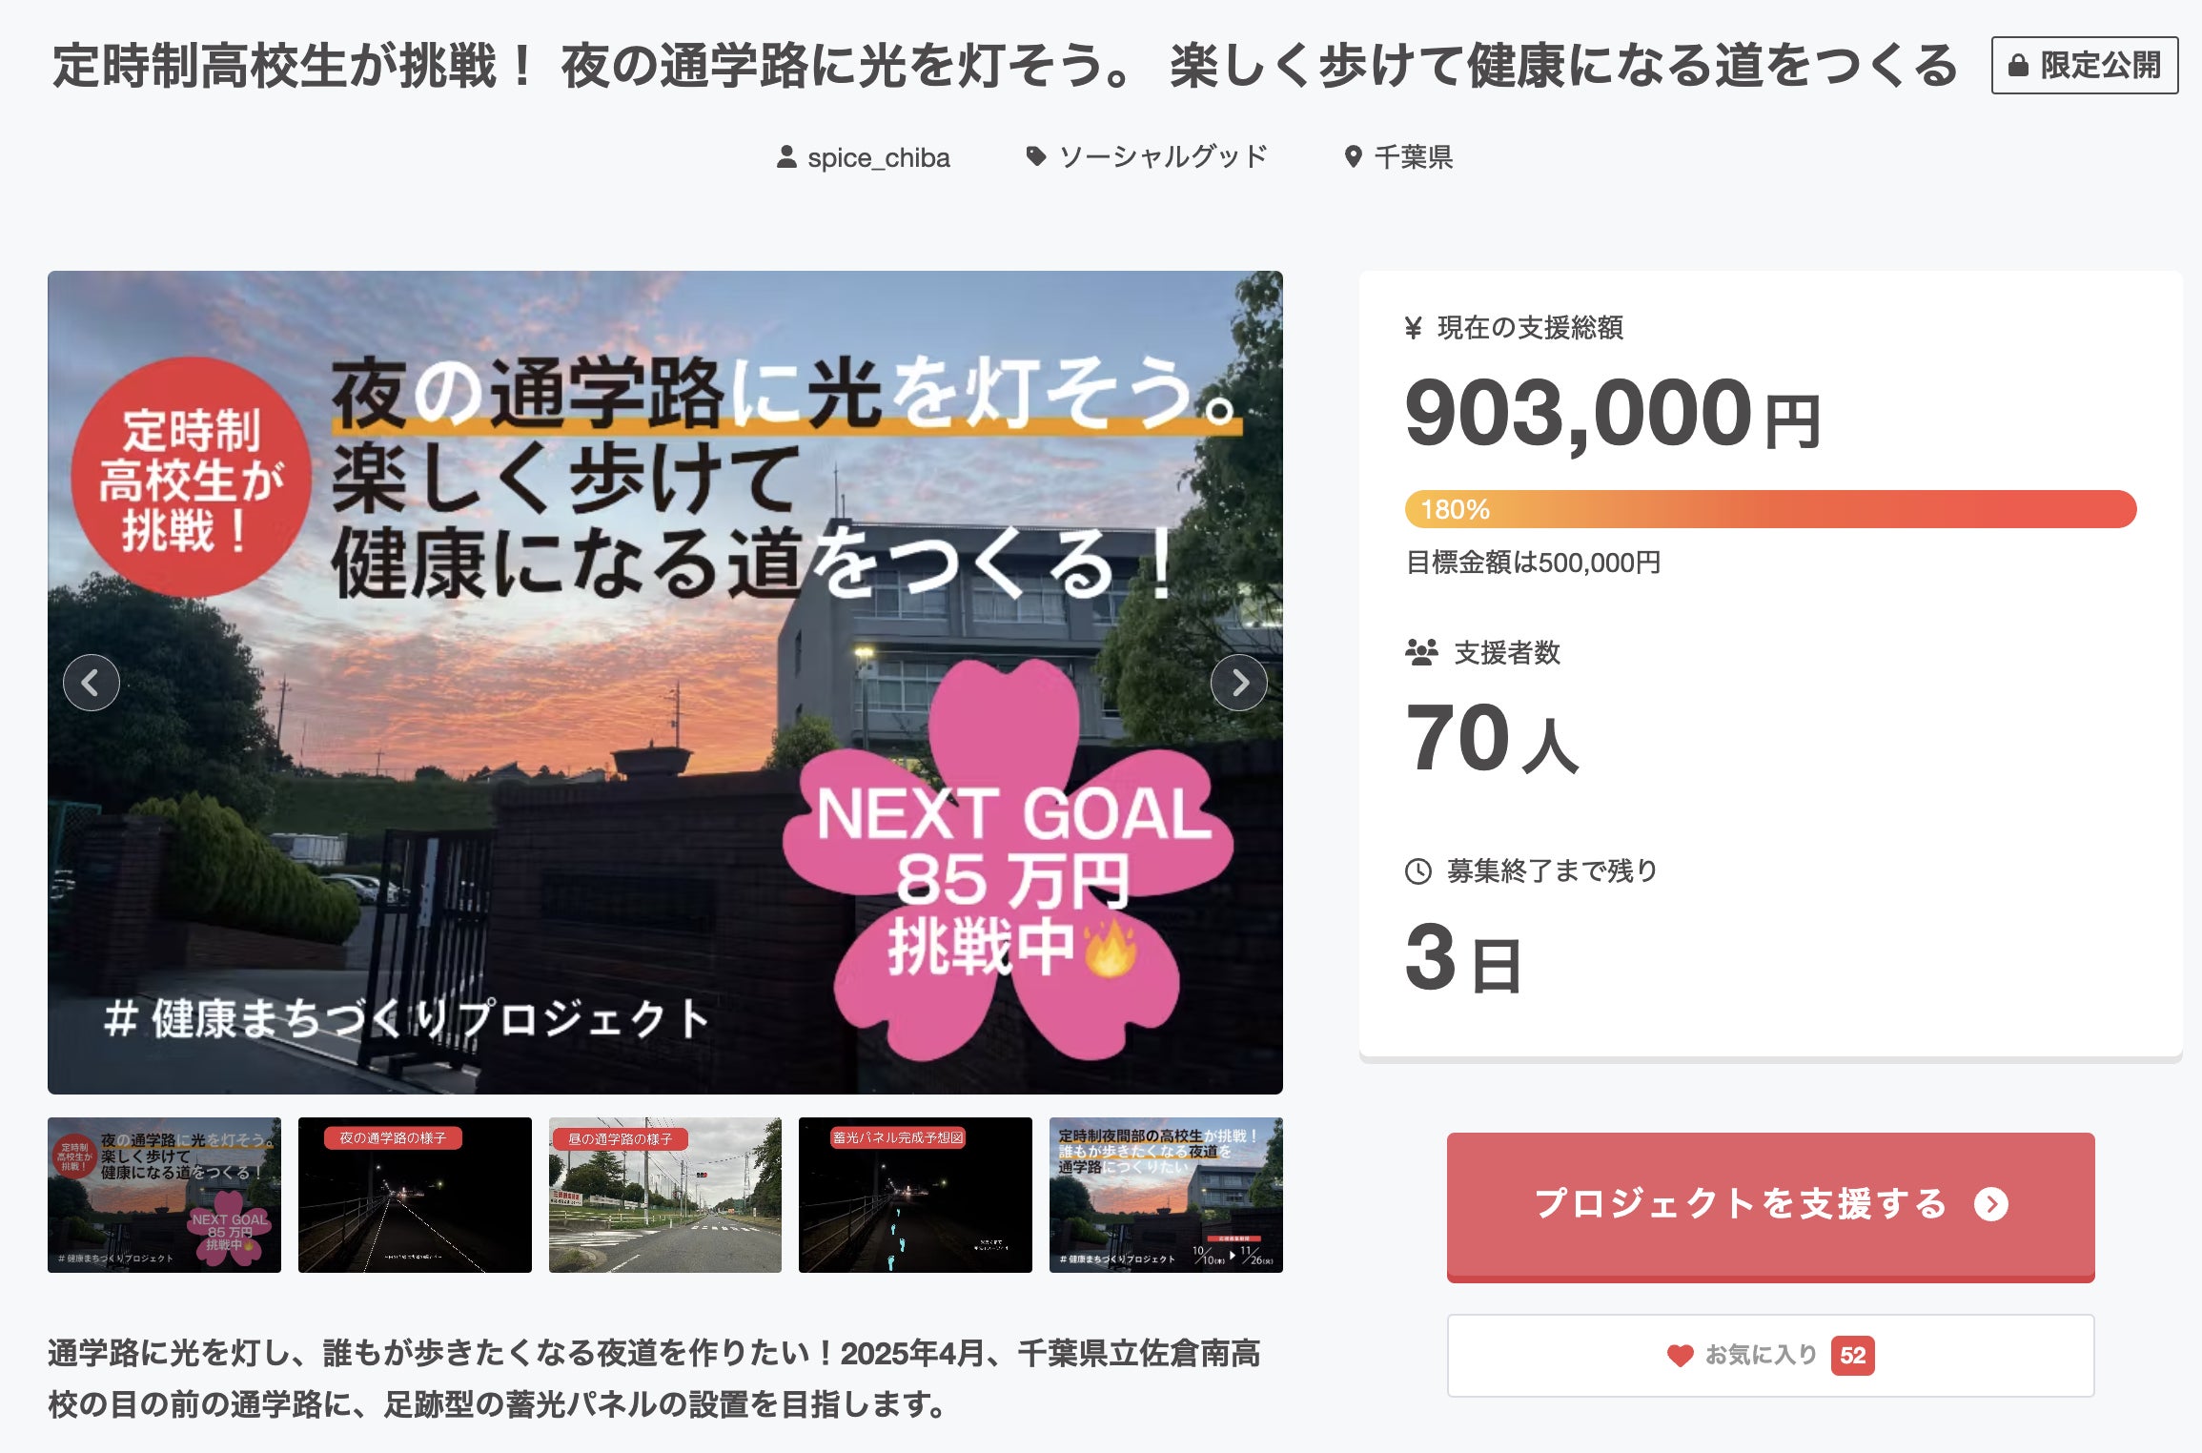
Task: Click the heart icon for favorites
Action: click(x=1680, y=1355)
